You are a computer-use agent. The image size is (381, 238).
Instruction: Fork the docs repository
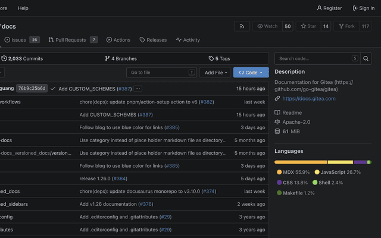(346, 26)
